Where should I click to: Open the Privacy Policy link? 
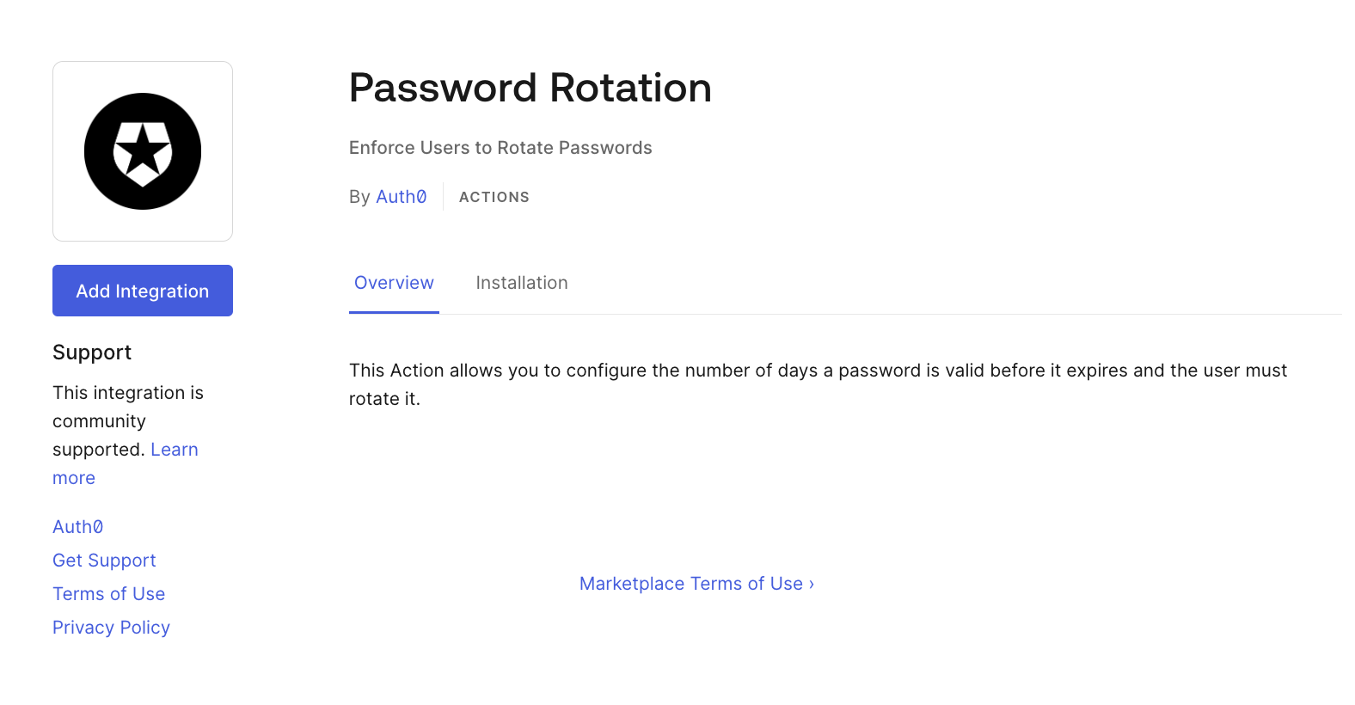(111, 628)
